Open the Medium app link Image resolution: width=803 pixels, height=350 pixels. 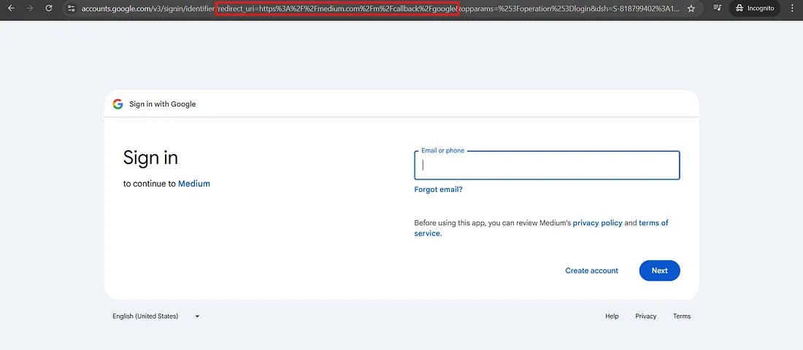coord(194,184)
